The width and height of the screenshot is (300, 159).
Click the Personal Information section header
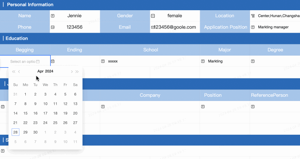30,5
